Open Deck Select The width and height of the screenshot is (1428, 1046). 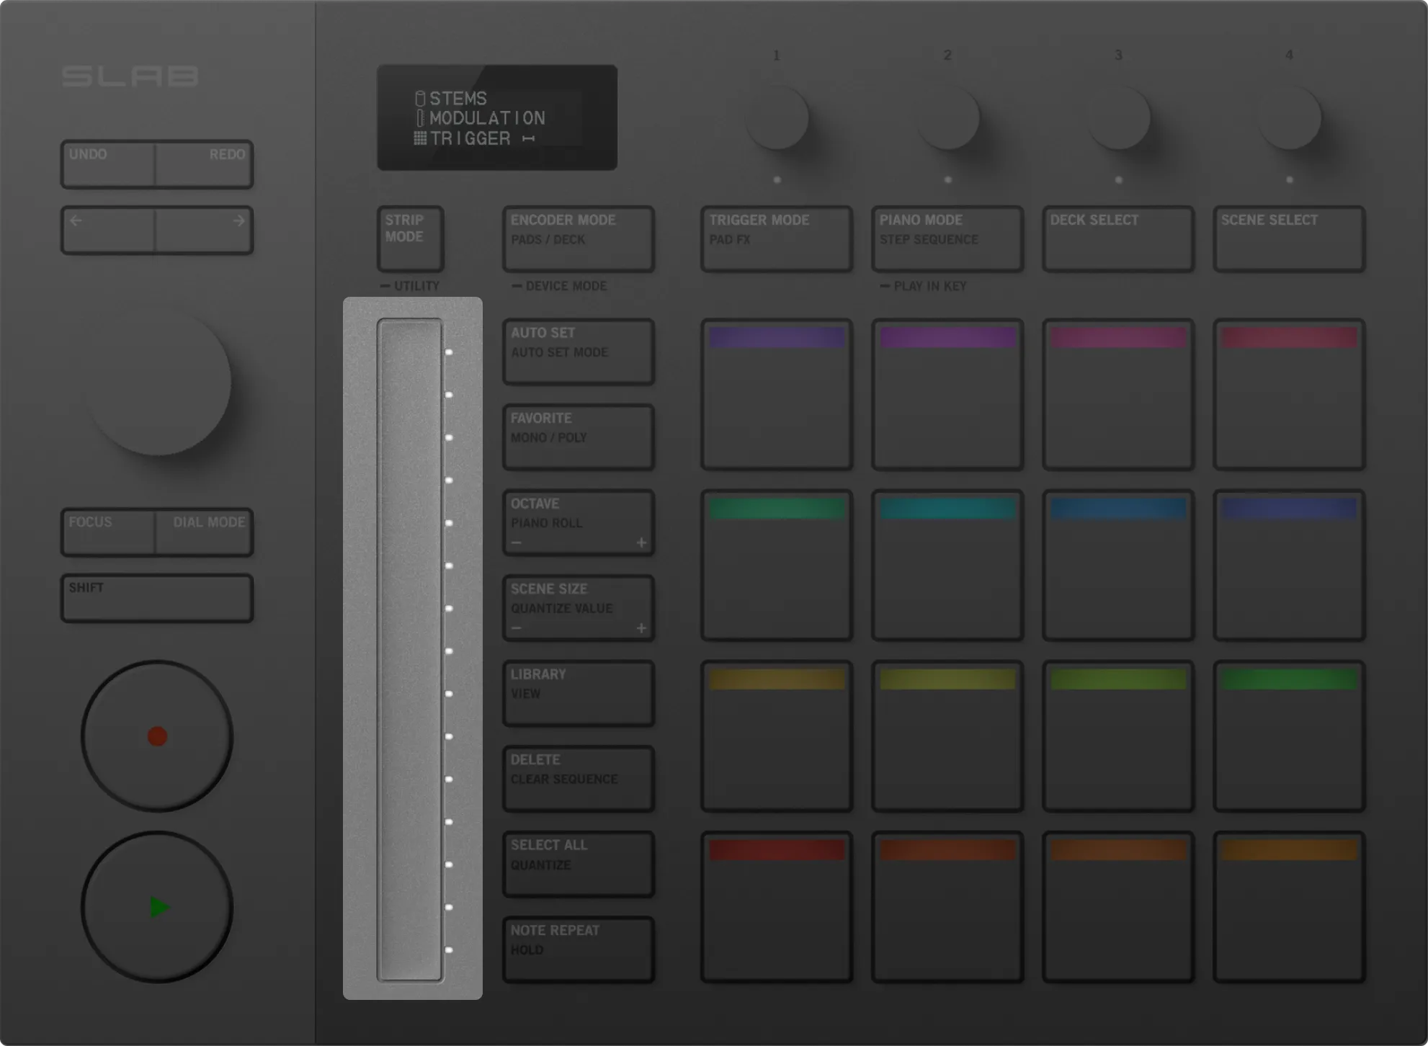tap(1117, 238)
